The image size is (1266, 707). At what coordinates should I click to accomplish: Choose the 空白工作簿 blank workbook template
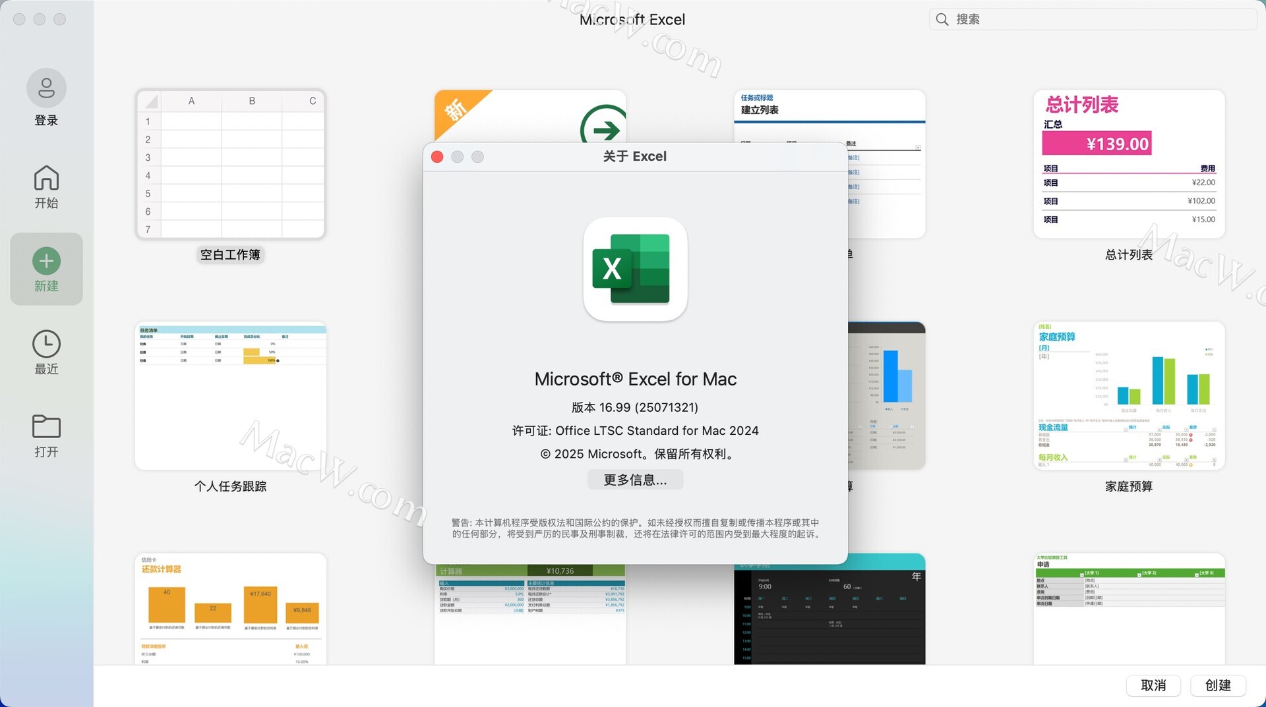[230, 164]
